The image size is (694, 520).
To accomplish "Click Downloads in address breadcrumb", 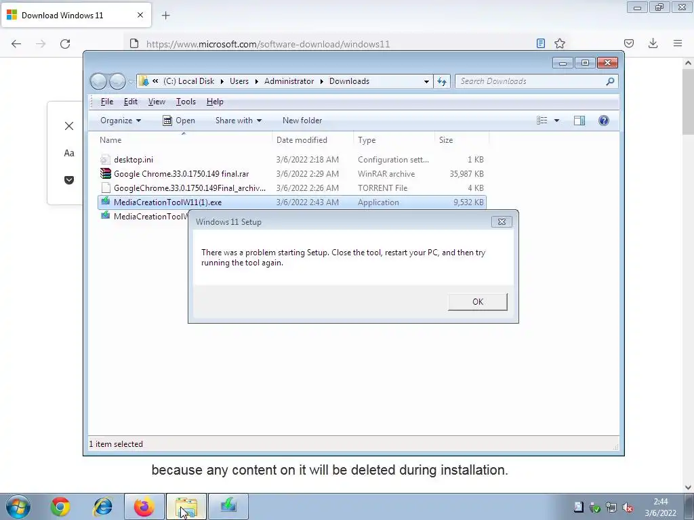I will pos(349,81).
